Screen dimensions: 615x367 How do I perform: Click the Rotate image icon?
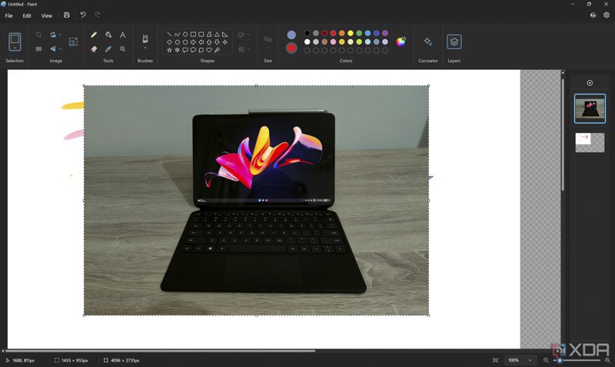tap(53, 35)
